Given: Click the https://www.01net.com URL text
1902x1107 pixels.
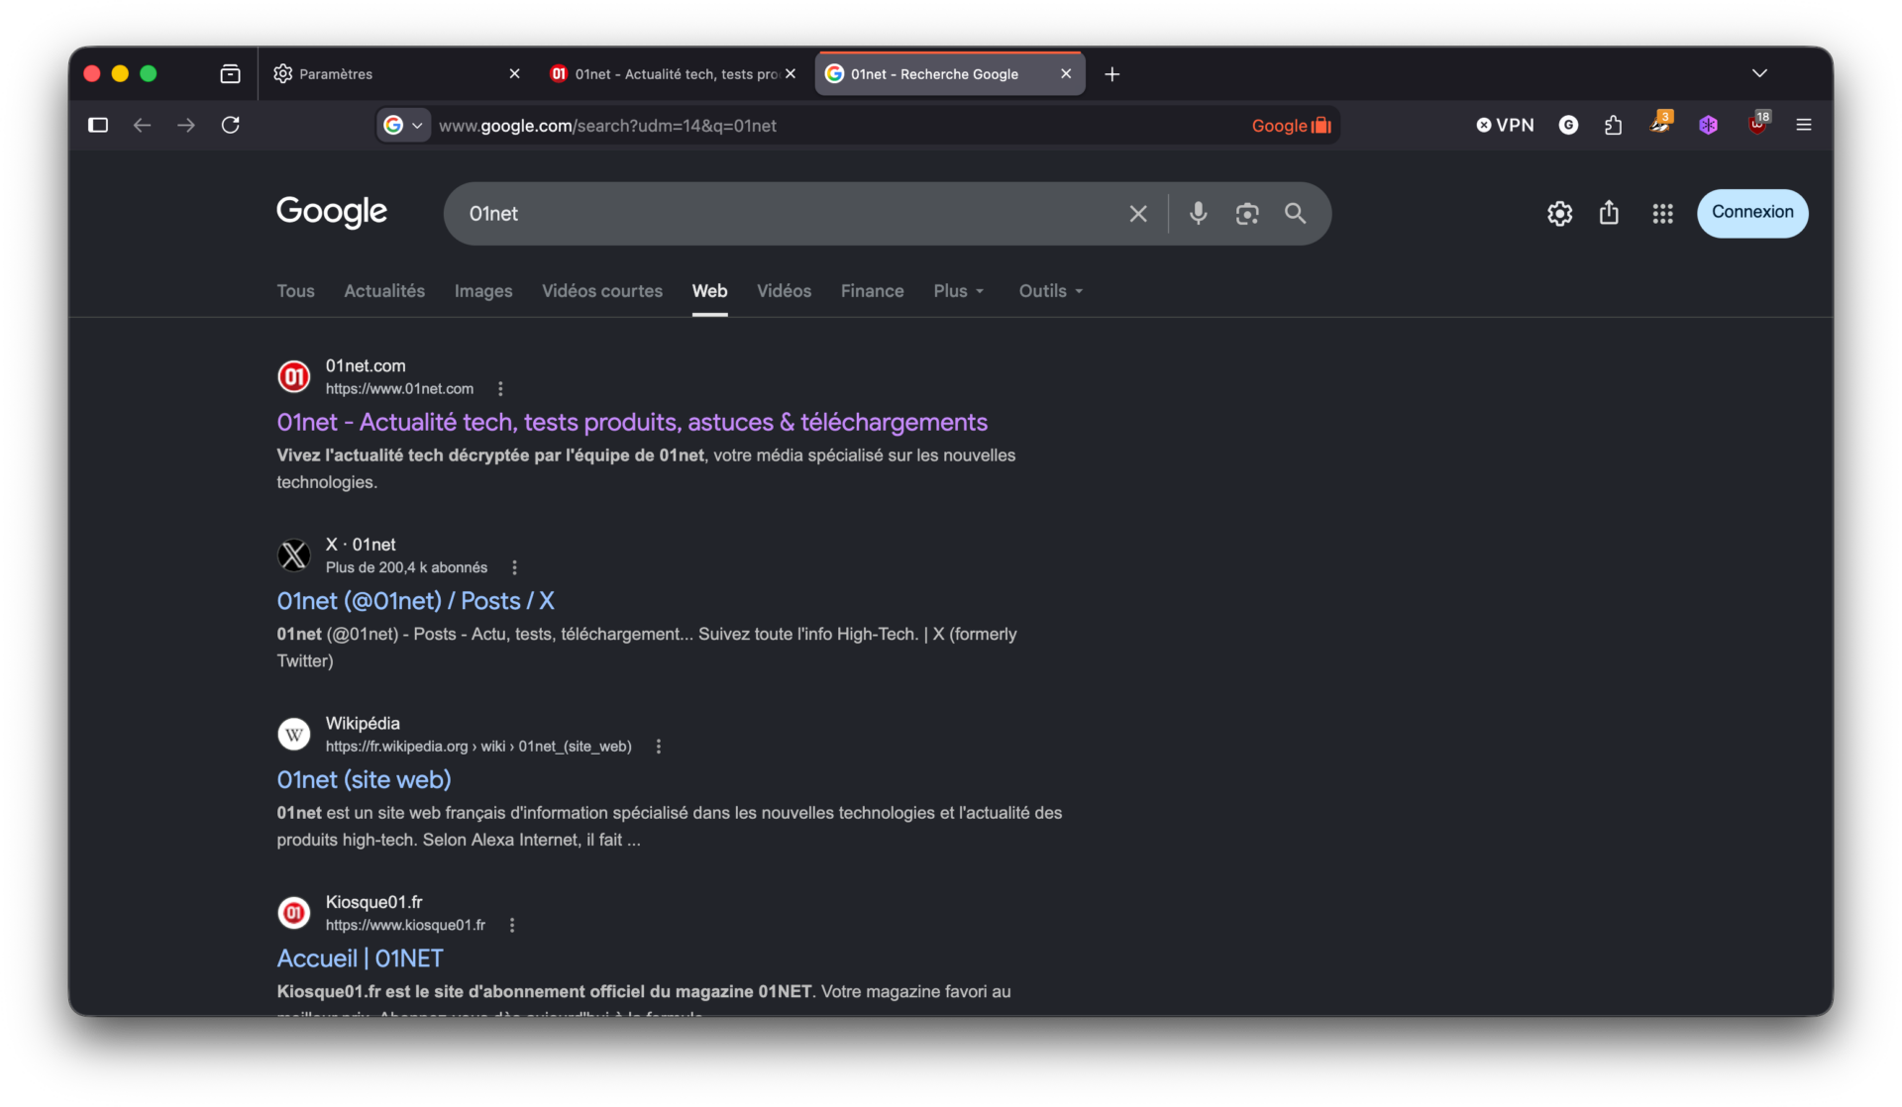Looking at the screenshot, I should (399, 389).
